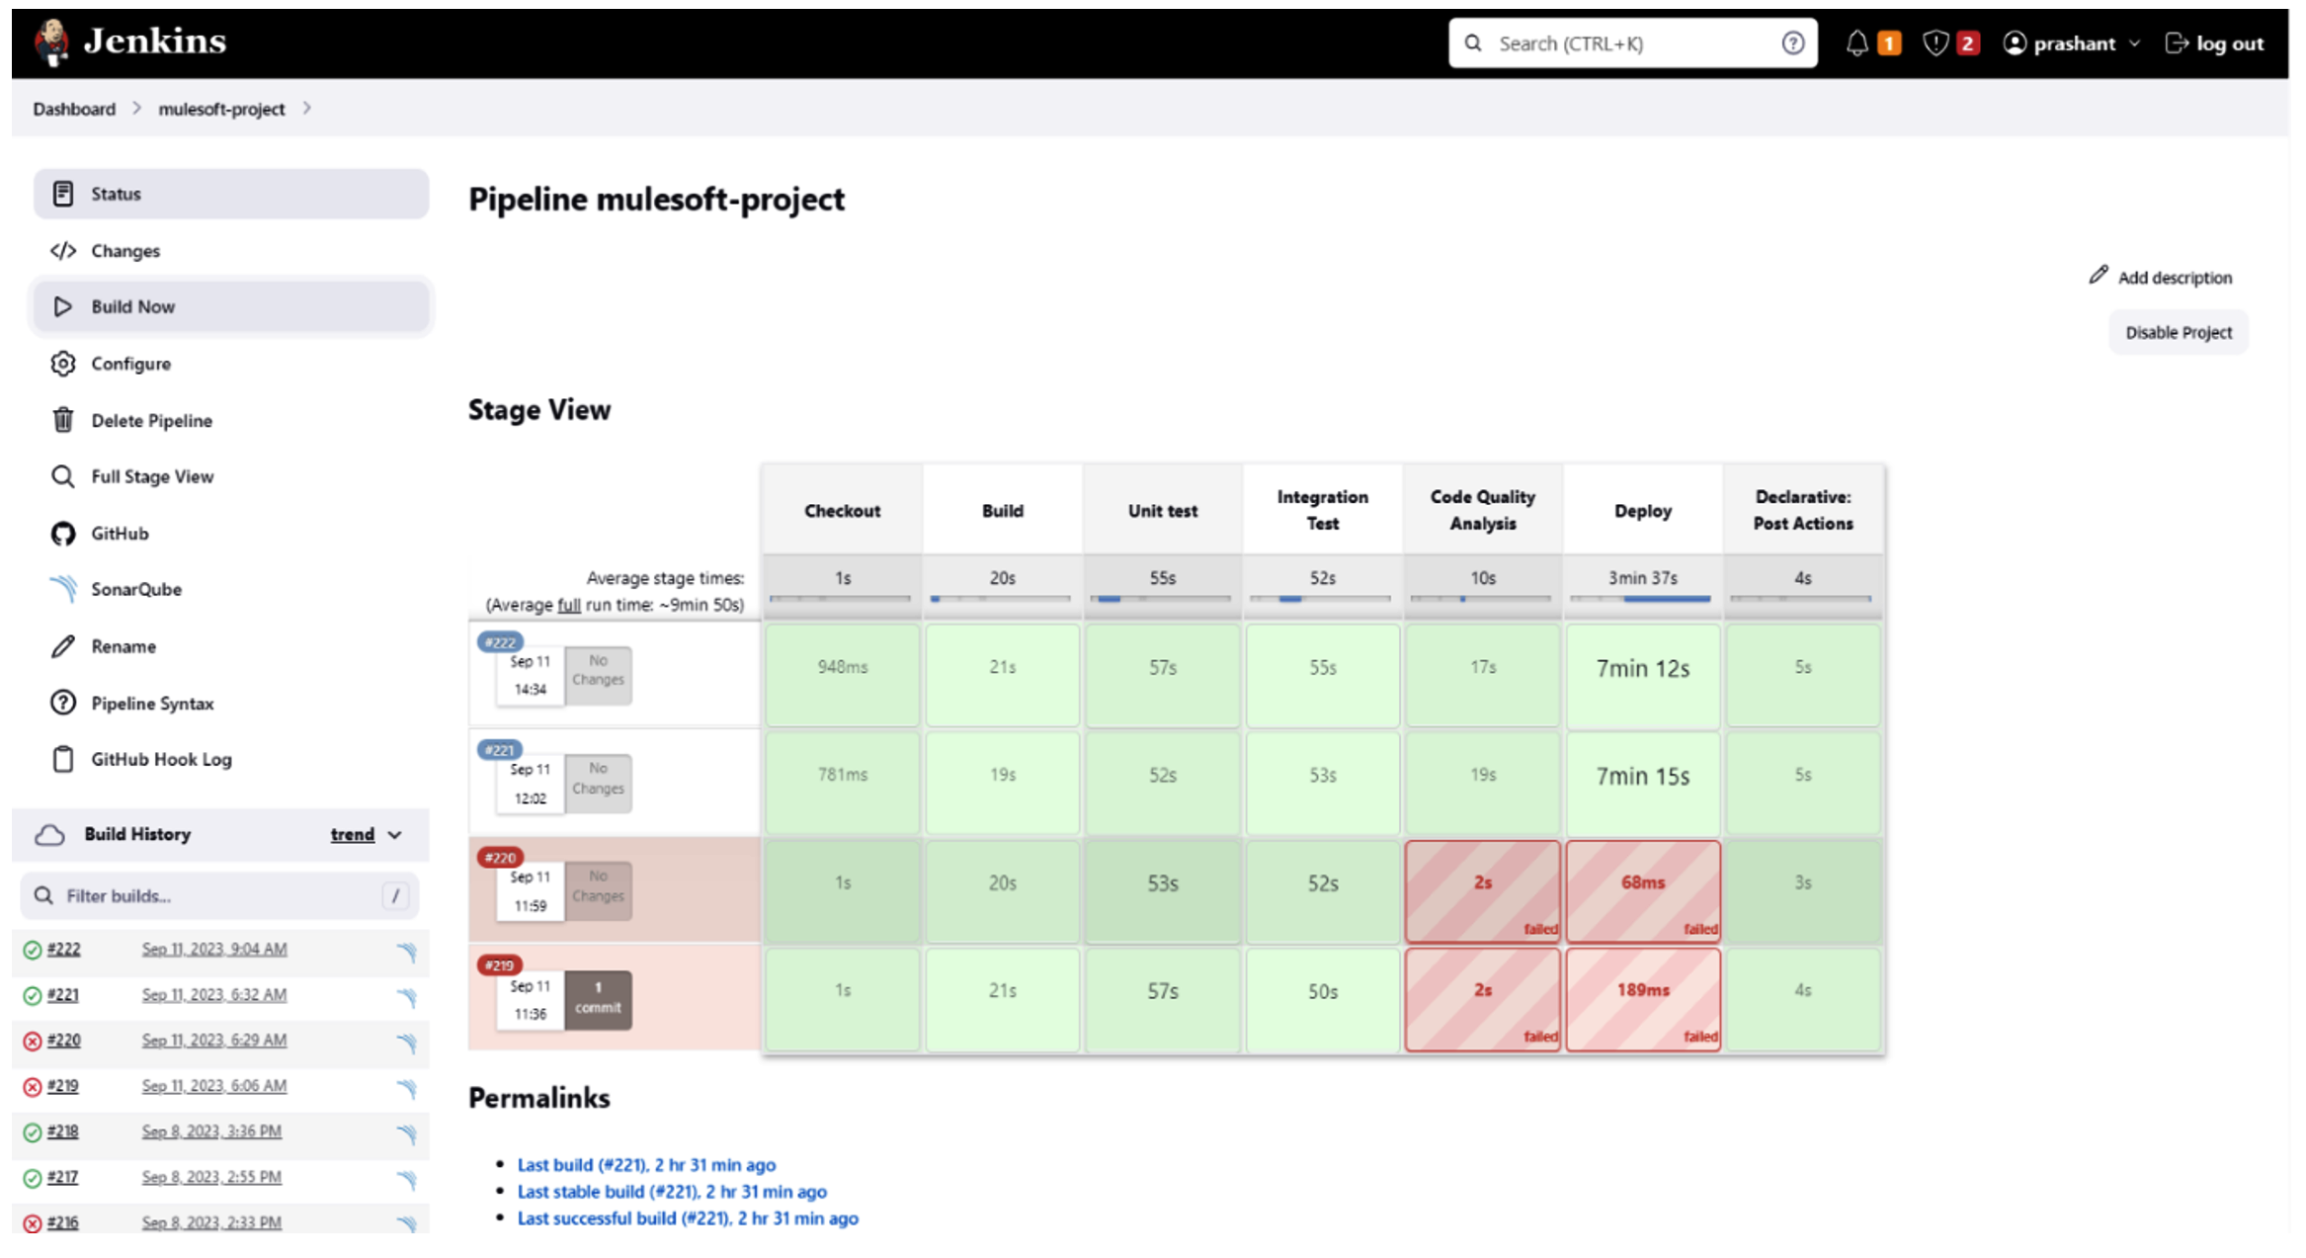Viewport: 2306px width, 1258px height.
Task: Open the Status sidebar item
Action: (231, 194)
